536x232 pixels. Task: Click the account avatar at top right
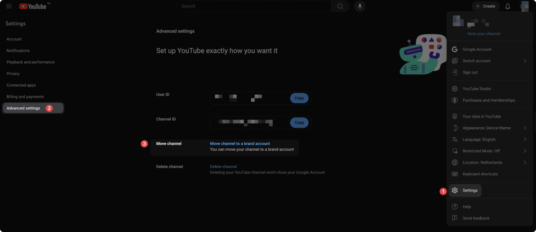click(525, 6)
